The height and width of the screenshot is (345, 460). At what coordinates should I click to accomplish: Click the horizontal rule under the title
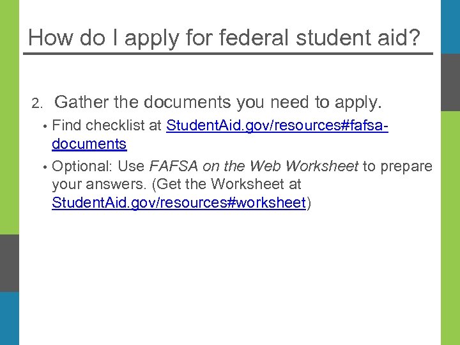[228, 54]
